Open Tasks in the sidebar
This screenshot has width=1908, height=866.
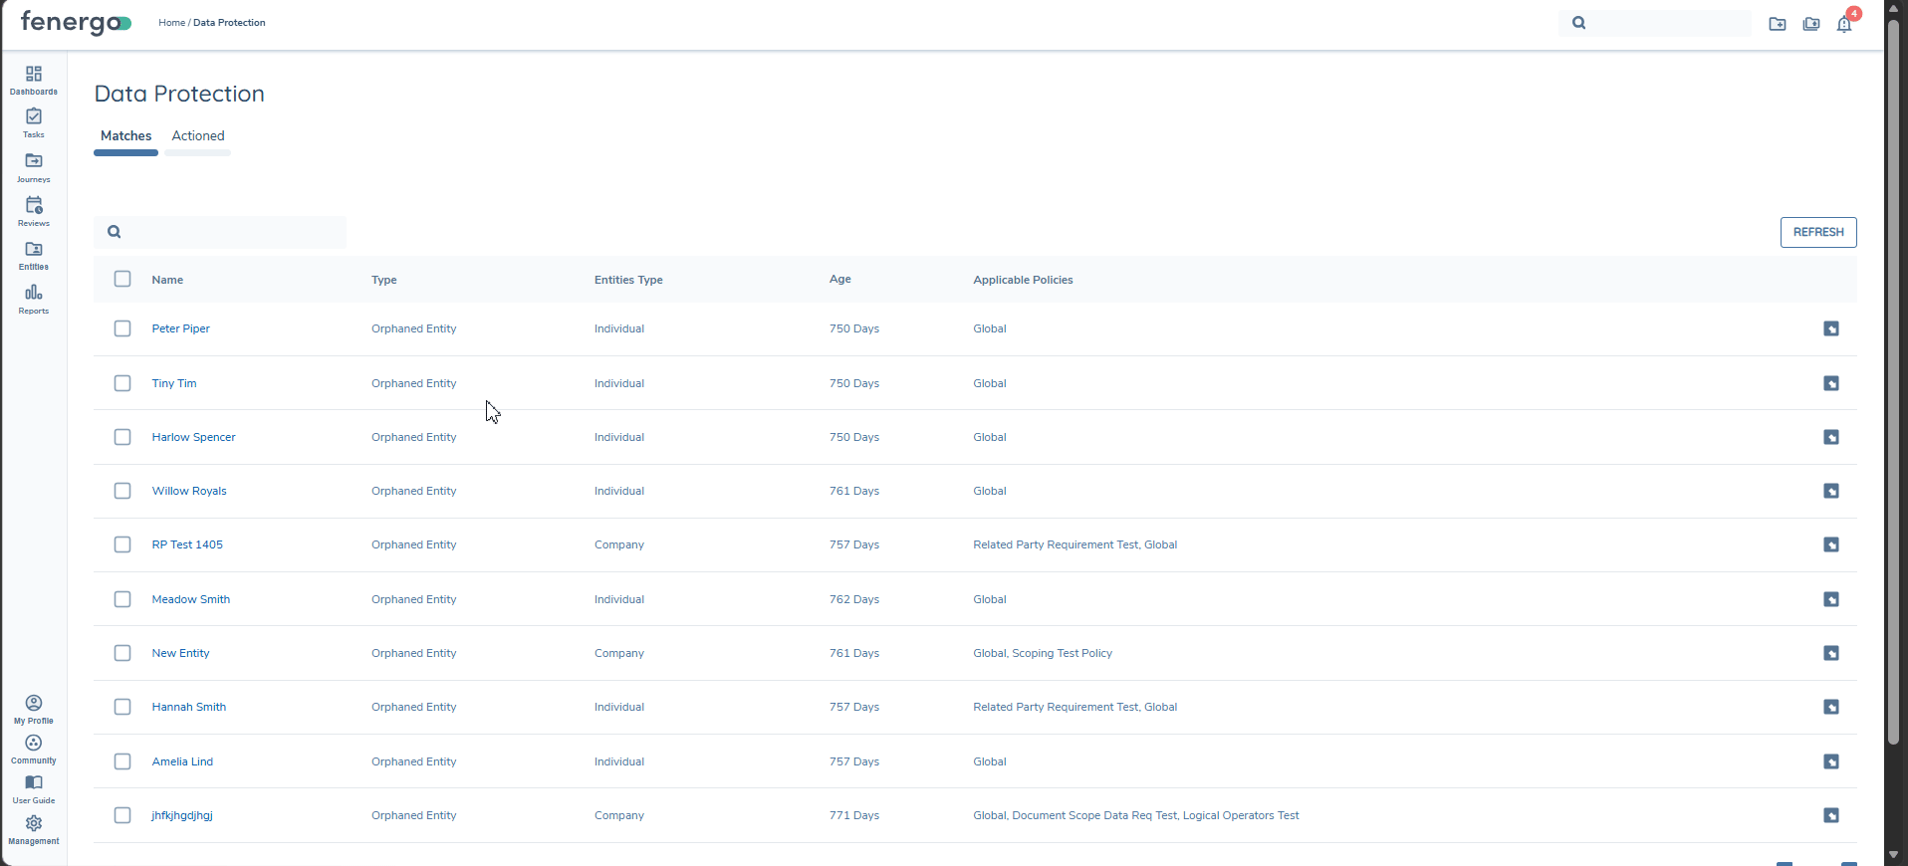(34, 123)
